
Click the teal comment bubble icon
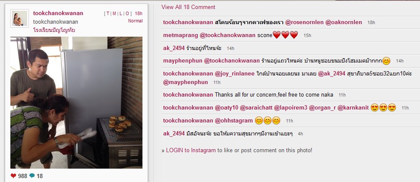[x=32, y=176]
